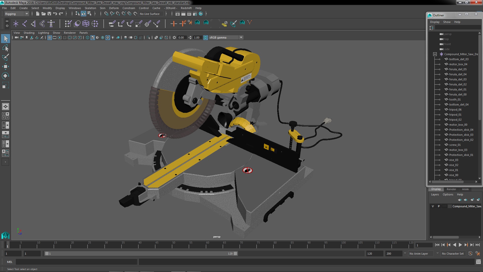Viewport: 483px width, 272px height.
Task: Toggle the P playback box on layer
Action: tap(439, 206)
